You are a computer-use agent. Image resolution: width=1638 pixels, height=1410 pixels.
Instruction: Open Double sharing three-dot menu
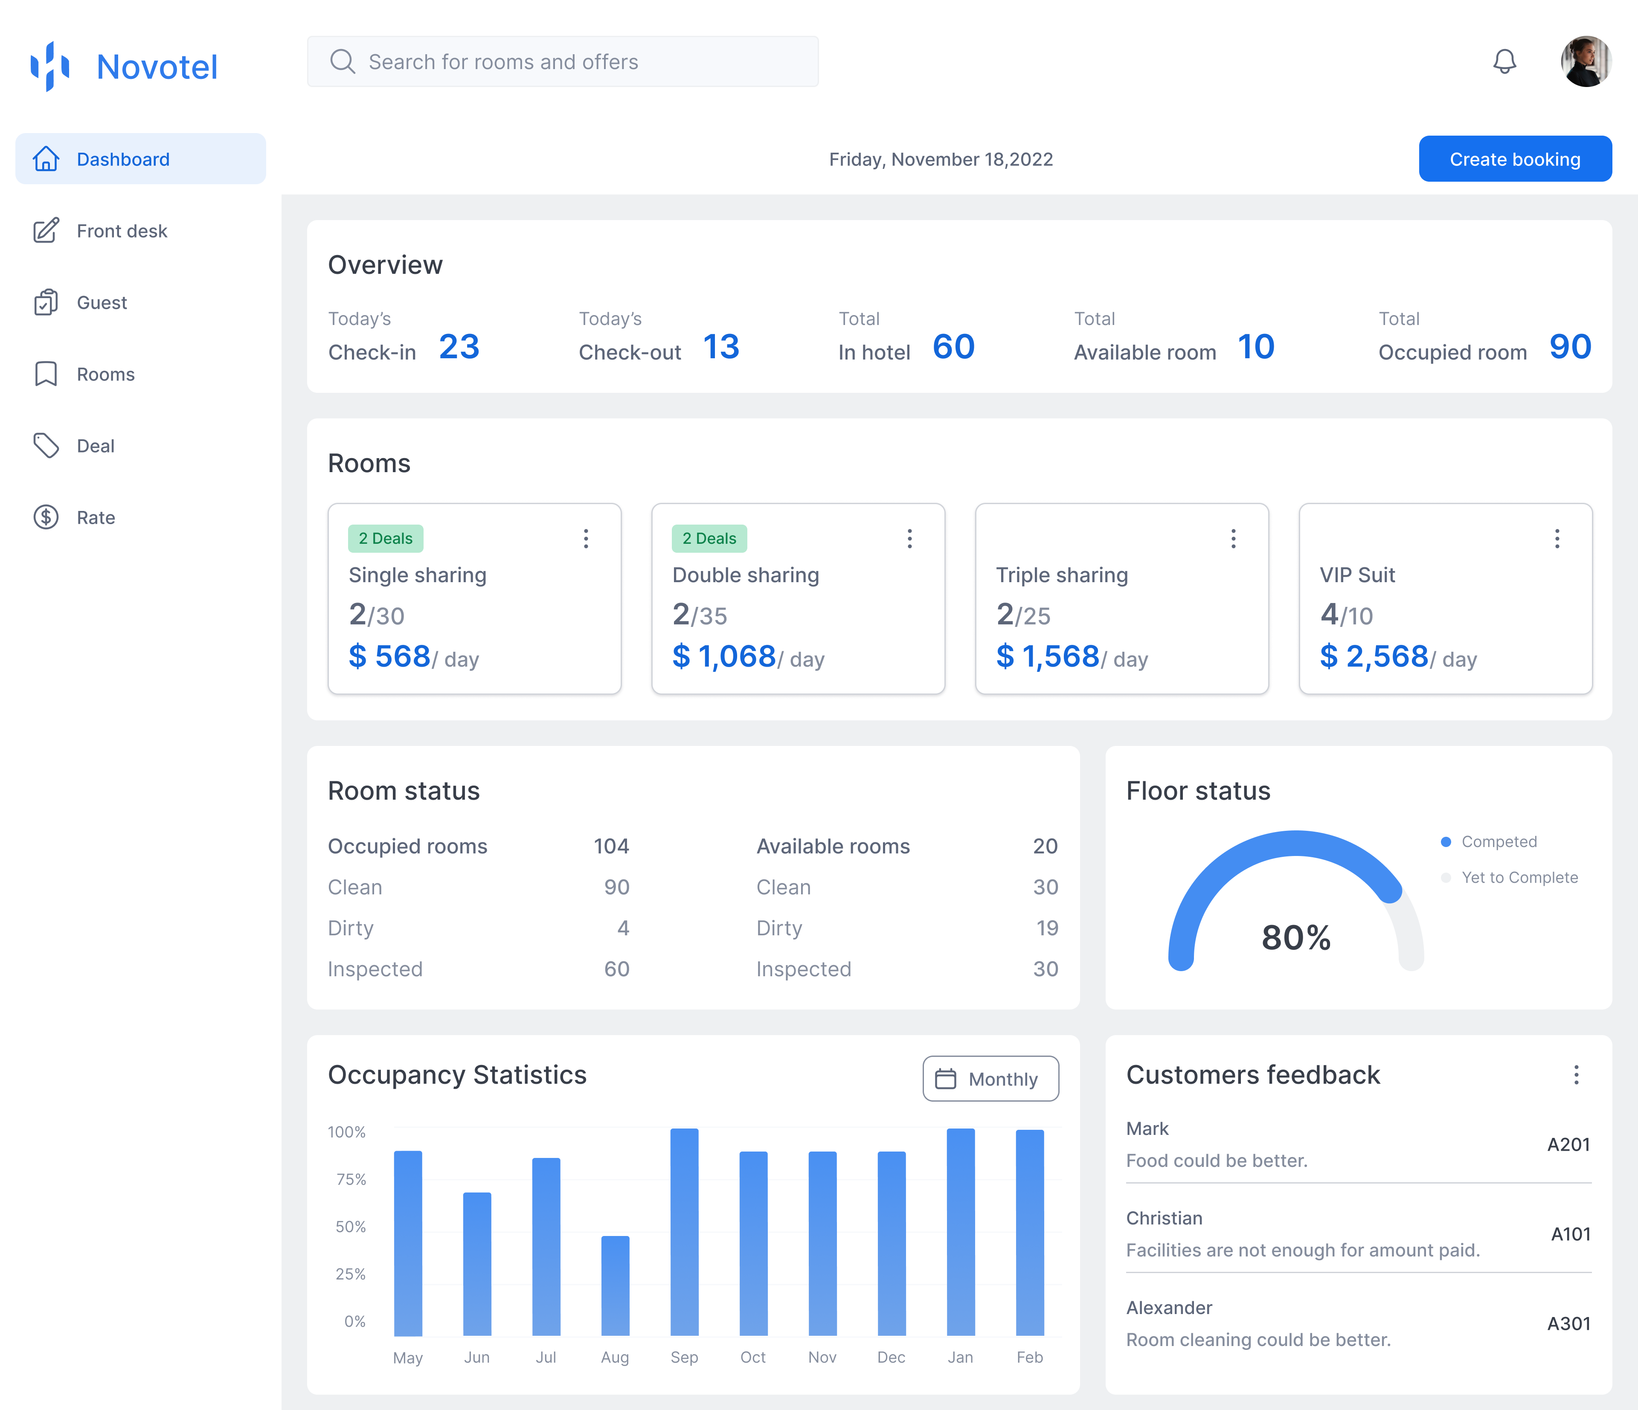[909, 539]
